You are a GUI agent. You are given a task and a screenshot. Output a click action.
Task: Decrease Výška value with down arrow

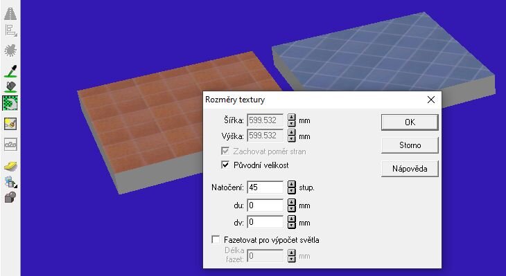(x=292, y=139)
